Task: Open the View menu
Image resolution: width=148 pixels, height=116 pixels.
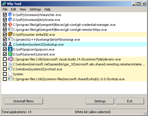Action: point(23,9)
